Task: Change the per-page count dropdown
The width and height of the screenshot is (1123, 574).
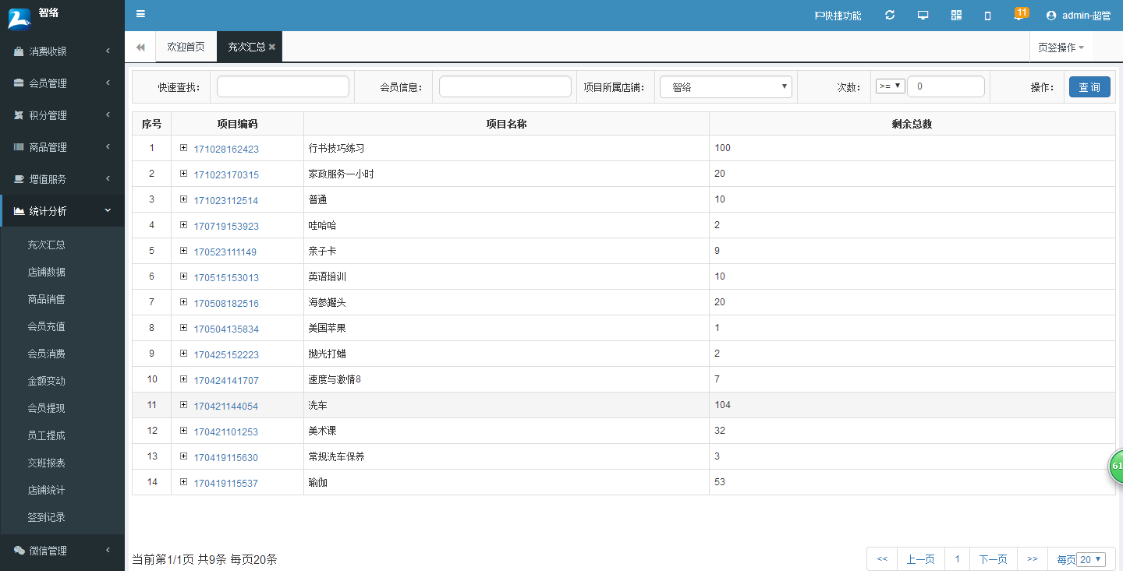Action: click(1091, 558)
